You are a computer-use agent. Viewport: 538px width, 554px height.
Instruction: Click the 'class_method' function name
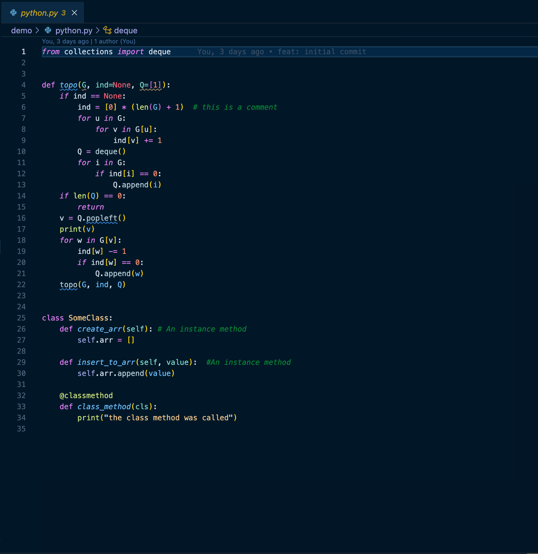click(104, 407)
